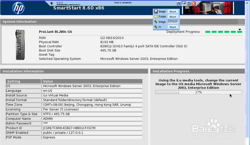Click the Boot Controller SATA IDE value

(144, 46)
